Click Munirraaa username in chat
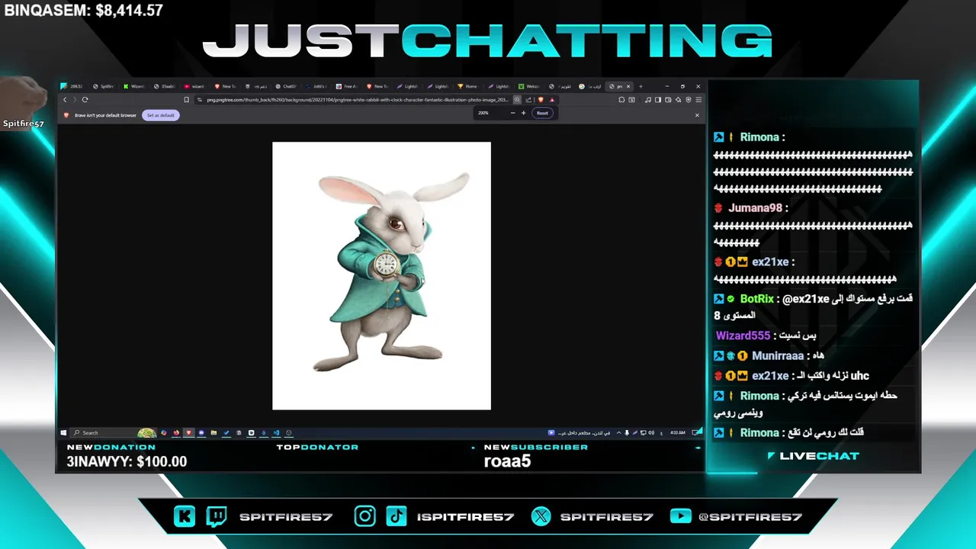The image size is (976, 549). 778,355
